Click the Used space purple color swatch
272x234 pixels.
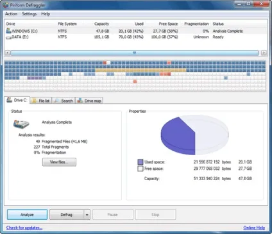coord(140,162)
